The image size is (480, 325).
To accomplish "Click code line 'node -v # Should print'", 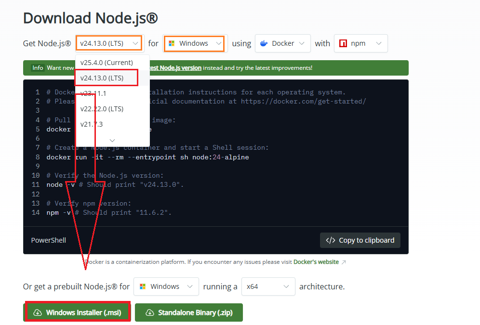I will coord(115,185).
